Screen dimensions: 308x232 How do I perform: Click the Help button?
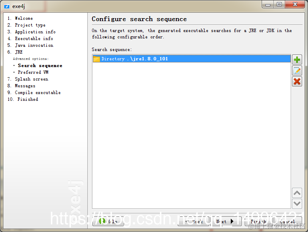(x=108, y=221)
